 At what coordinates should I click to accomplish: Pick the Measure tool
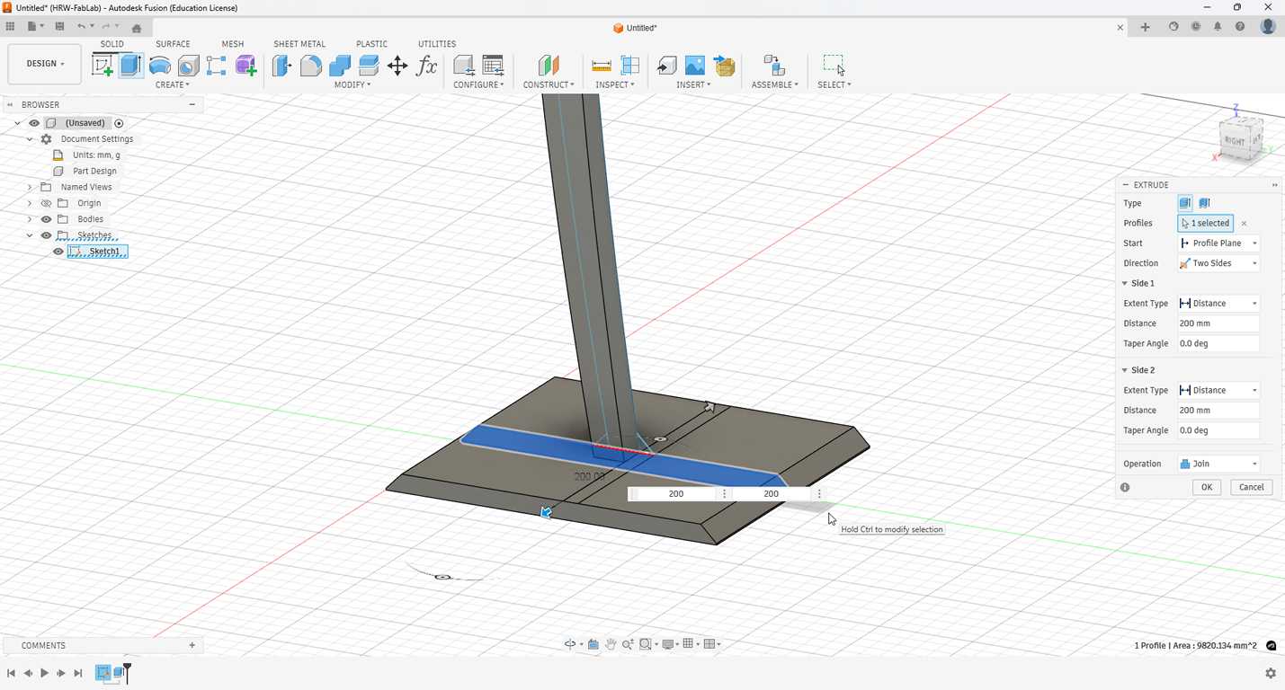(602, 66)
